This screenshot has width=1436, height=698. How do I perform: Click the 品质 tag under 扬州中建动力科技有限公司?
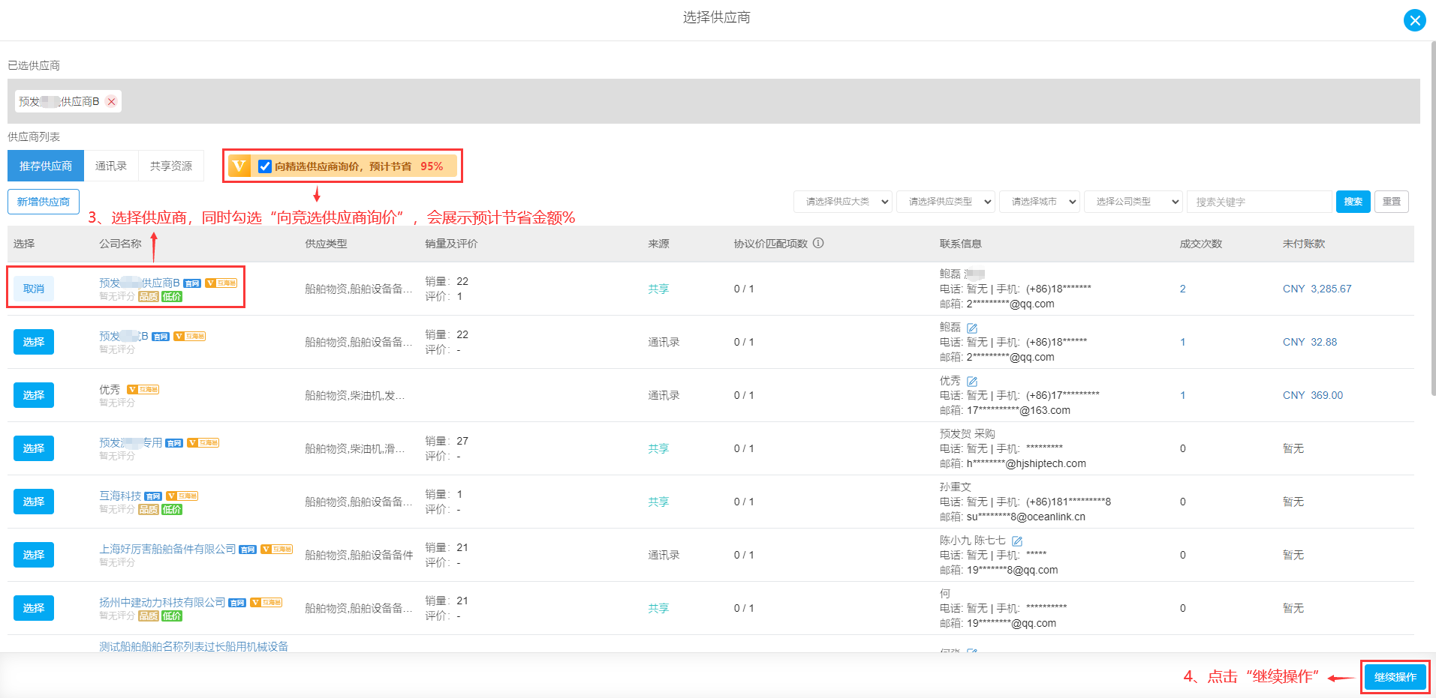point(149,616)
